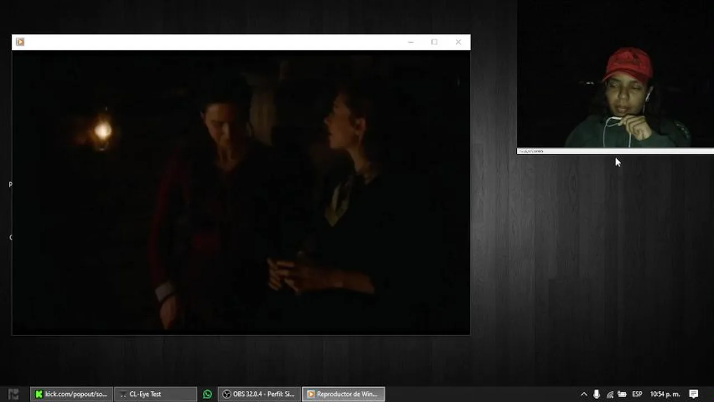714x402 pixels.
Task: Click the media player app icon in title bar
Action: coord(20,42)
